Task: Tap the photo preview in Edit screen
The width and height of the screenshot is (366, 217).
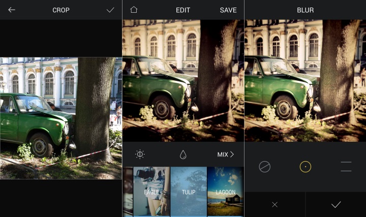Action: pyautogui.click(x=183, y=81)
